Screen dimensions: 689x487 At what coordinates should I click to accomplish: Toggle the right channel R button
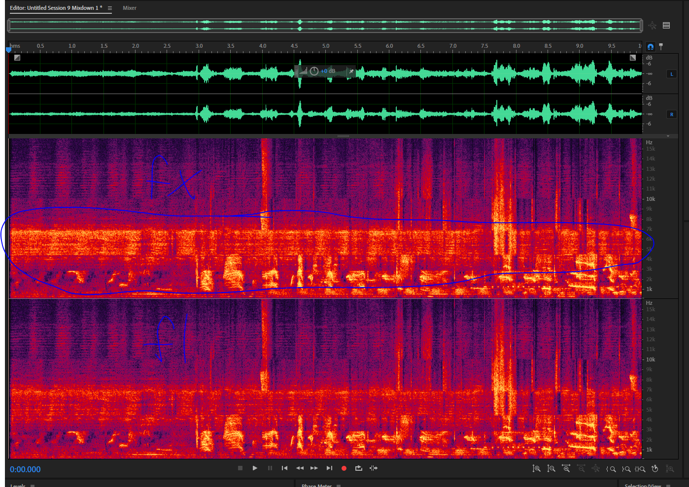671,114
